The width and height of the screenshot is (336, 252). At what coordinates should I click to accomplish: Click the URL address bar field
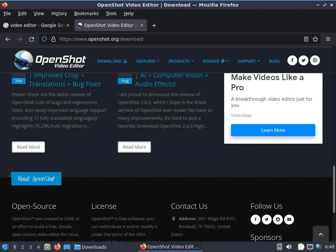180,39
